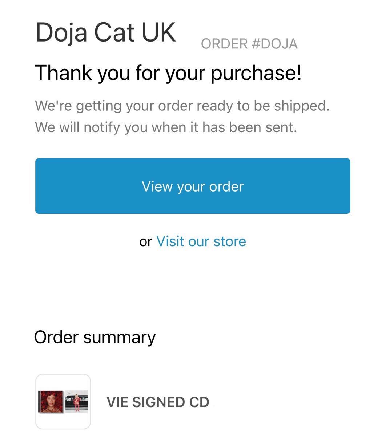Click the Doja Cat UK store title
Image resolution: width=386 pixels, height=437 pixels.
105,33
